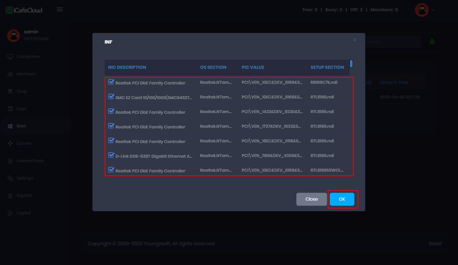Click the Games gamepad icon
This screenshot has width=458, height=265.
(10, 143)
